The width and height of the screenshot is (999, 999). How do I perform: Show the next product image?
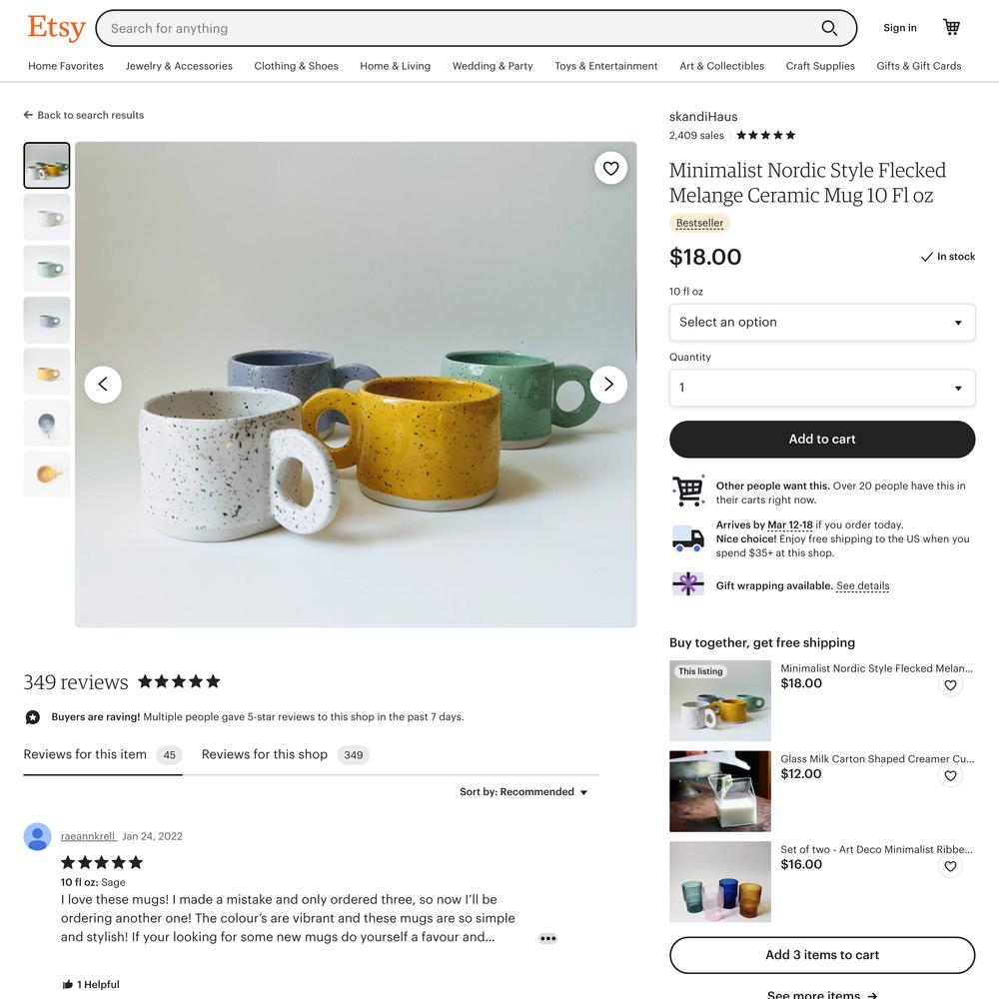point(608,385)
